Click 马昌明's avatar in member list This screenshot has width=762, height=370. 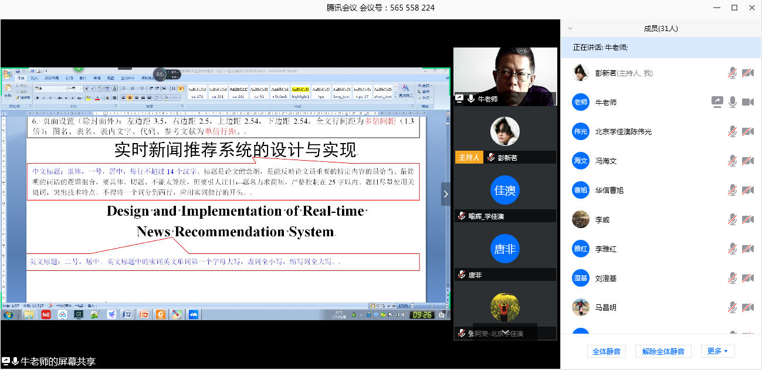(x=580, y=307)
